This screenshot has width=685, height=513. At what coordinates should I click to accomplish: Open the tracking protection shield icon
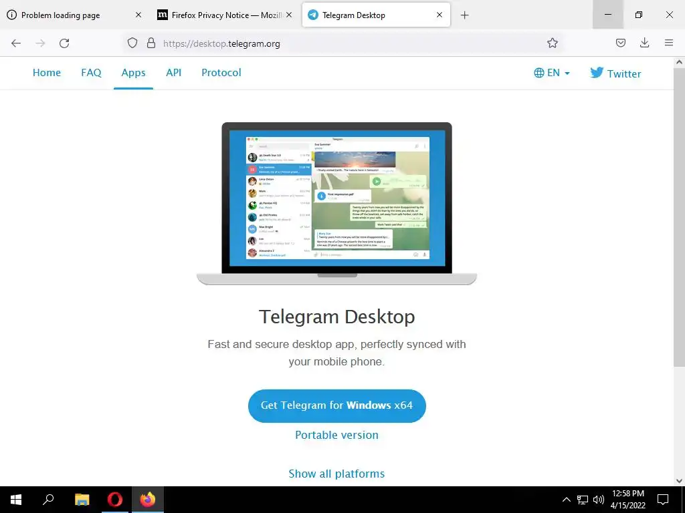pos(132,43)
